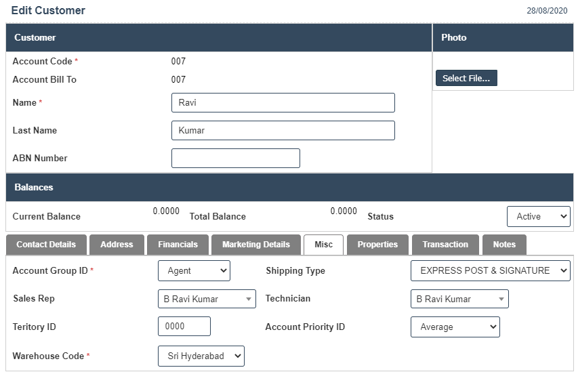576x372 pixels.
Task: Open the Technician dropdown list
Action: click(x=459, y=299)
